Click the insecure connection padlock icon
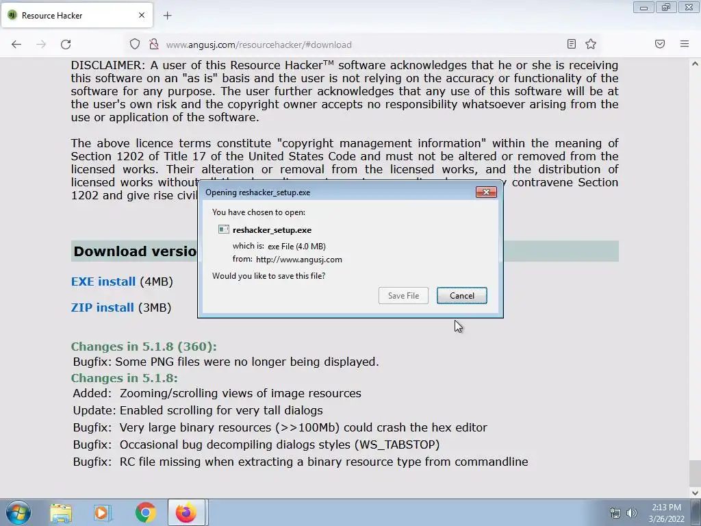Screen dimensions: 701x526 [154, 45]
